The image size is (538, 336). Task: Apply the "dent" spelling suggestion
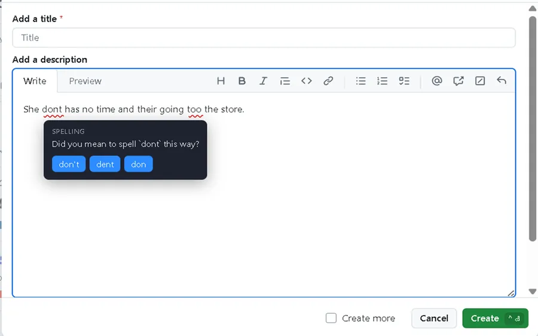tap(105, 164)
